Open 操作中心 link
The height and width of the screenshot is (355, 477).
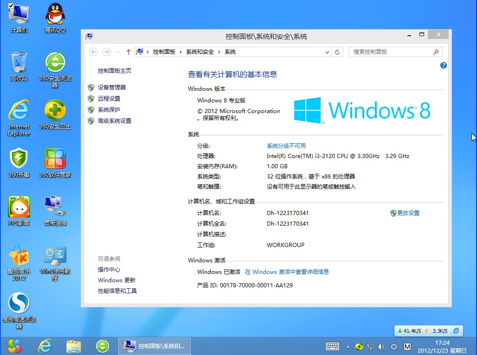click(109, 270)
